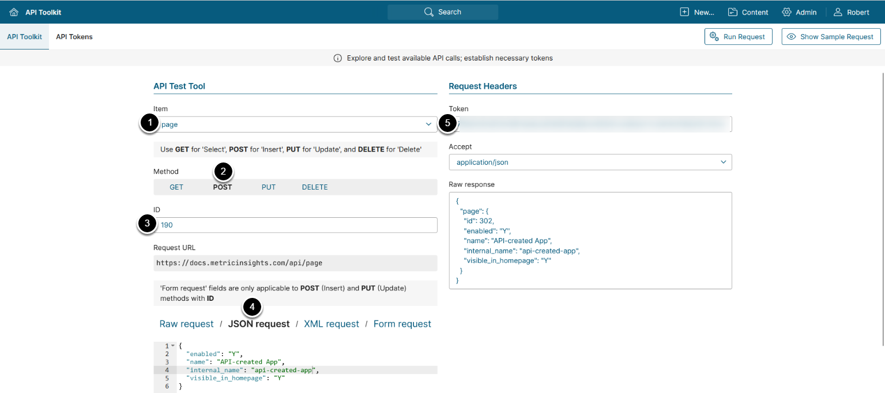Viewport: 885px width, 393px height.
Task: Select the PUT method
Action: coord(269,187)
